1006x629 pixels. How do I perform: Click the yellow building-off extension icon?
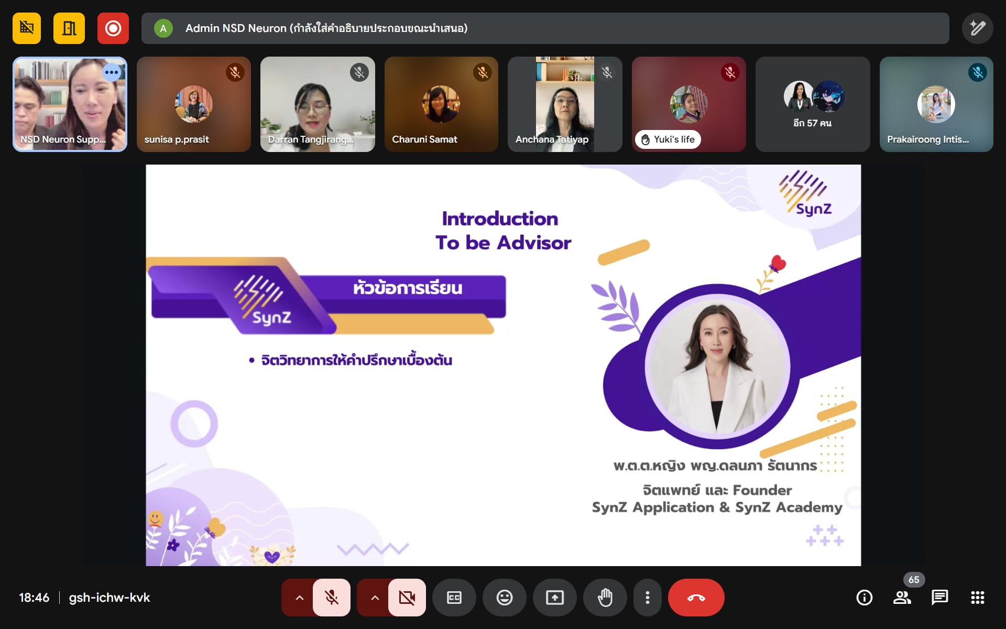pyautogui.click(x=27, y=28)
